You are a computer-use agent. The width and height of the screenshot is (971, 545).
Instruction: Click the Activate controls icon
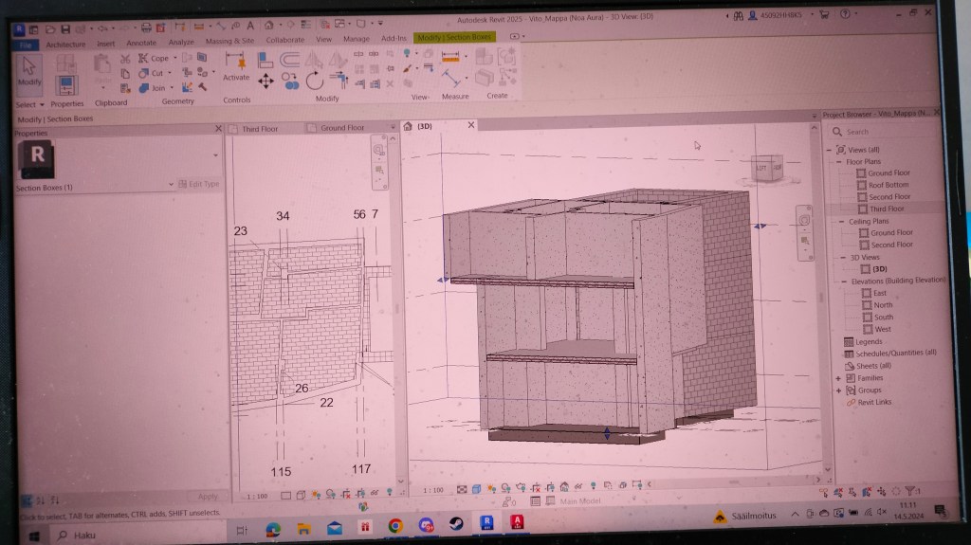coord(235,64)
